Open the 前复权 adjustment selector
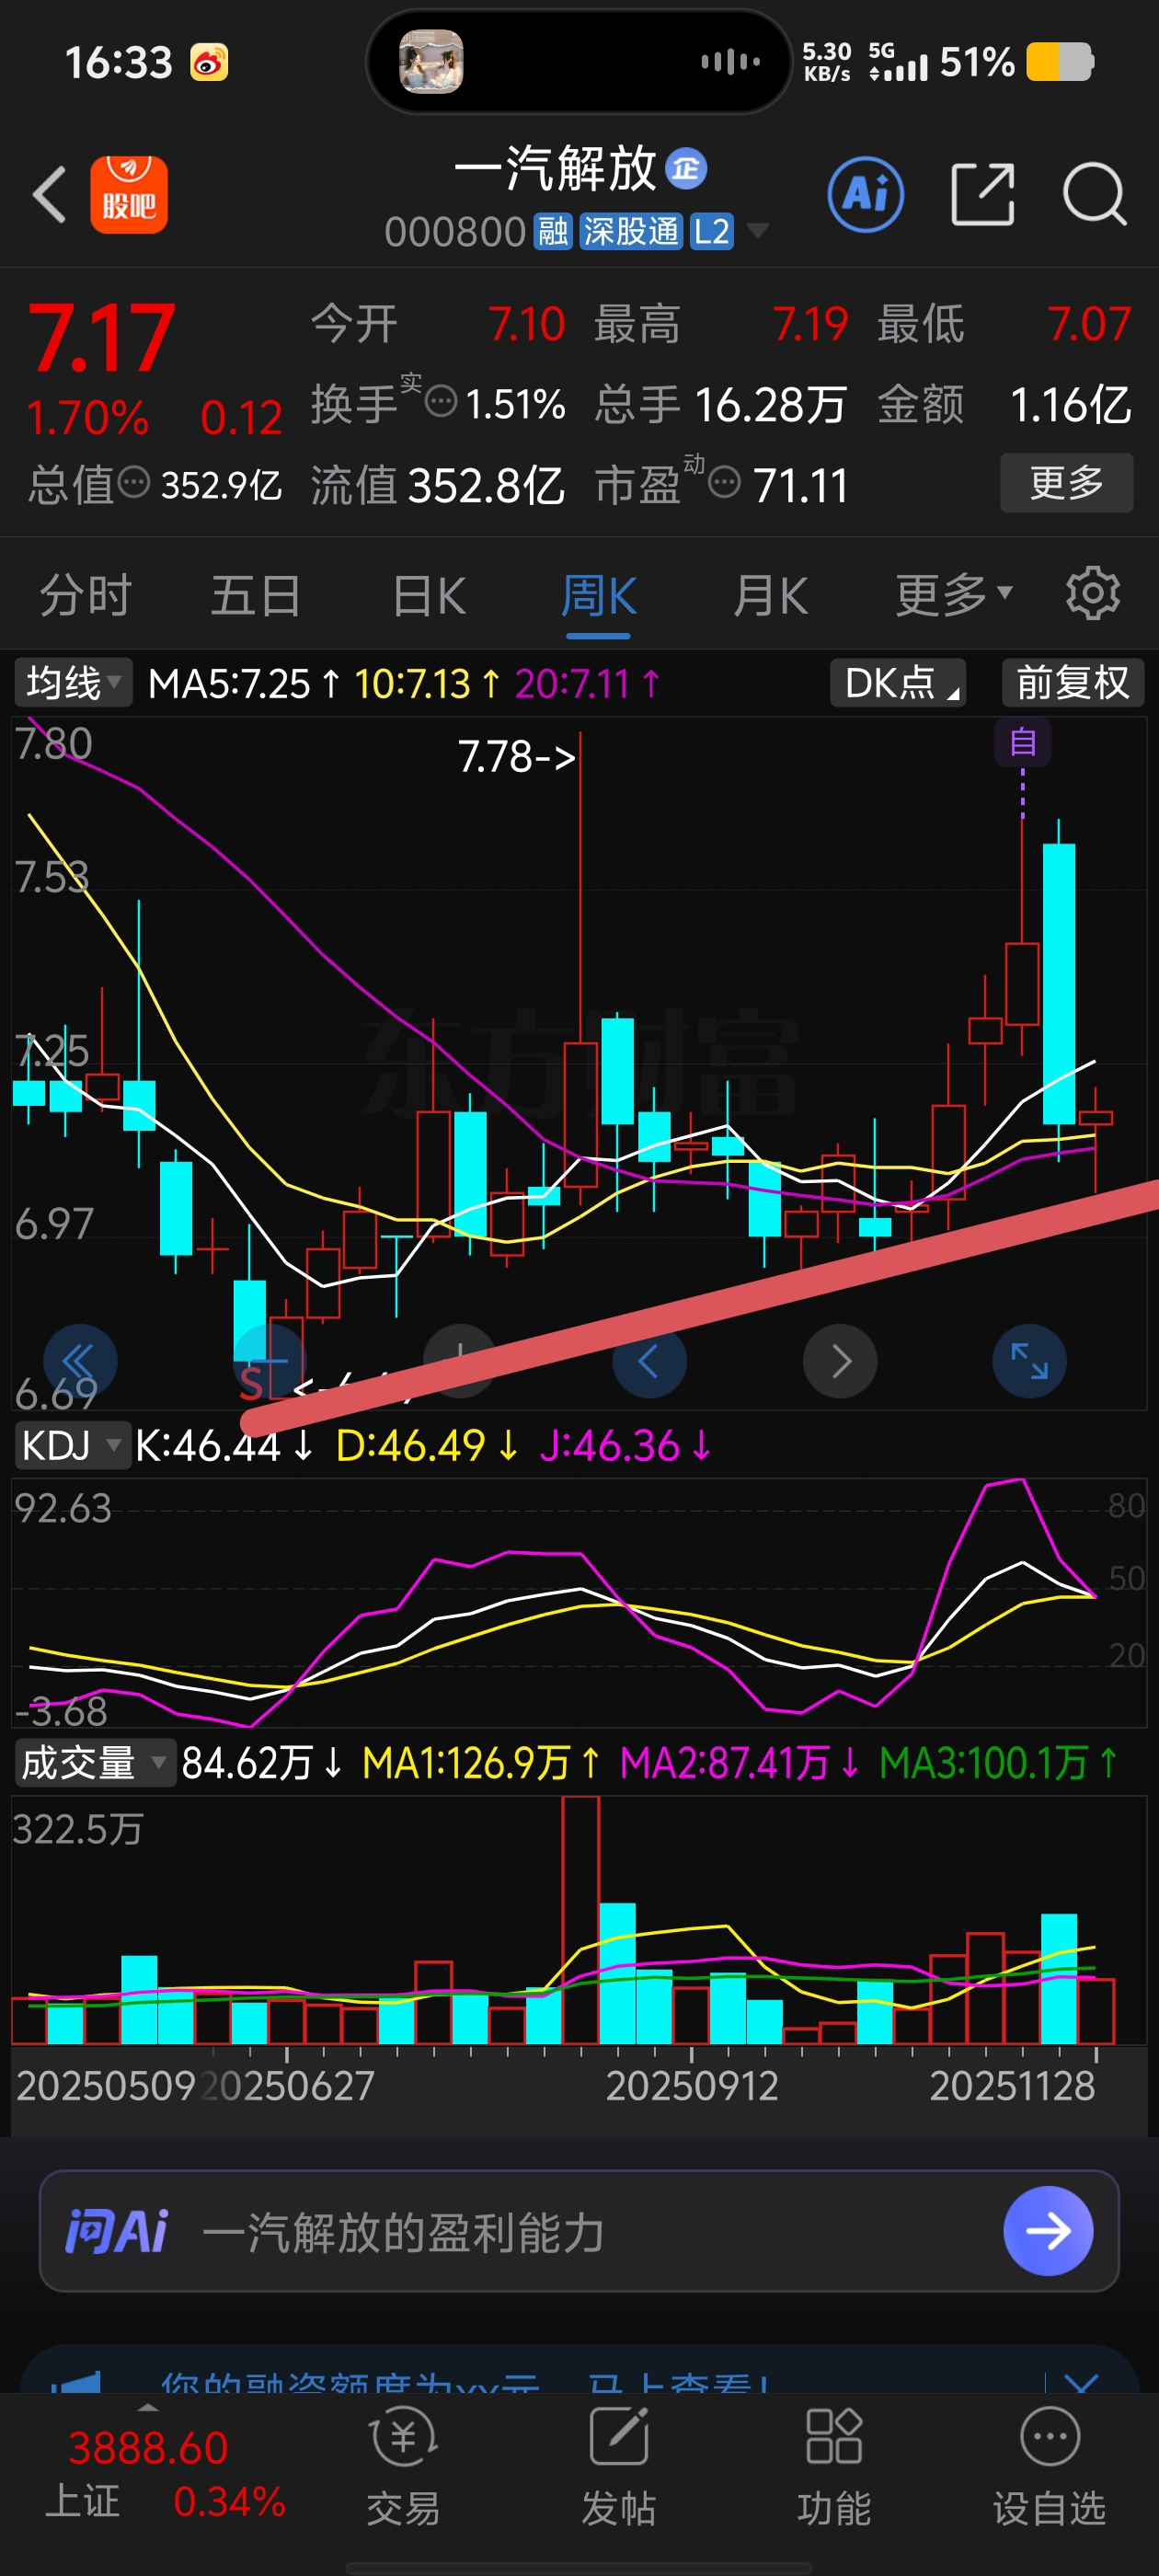 click(x=1072, y=683)
